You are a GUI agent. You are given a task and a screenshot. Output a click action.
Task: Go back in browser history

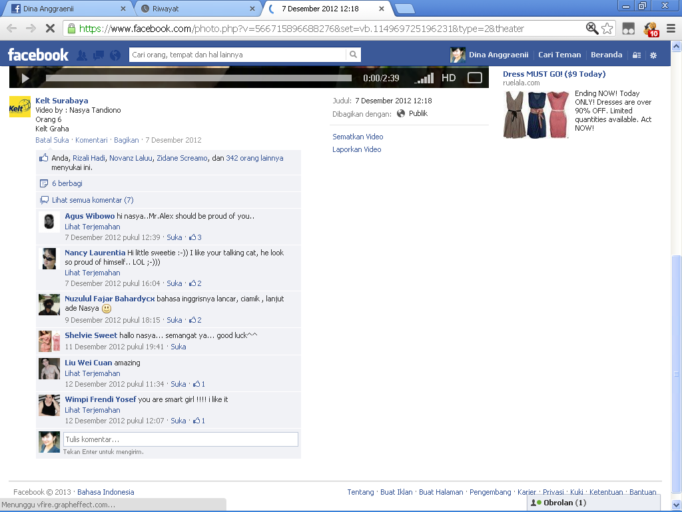[12, 29]
